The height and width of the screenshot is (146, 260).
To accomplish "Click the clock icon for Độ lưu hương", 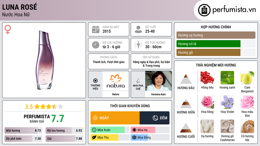I will point(96,45).
